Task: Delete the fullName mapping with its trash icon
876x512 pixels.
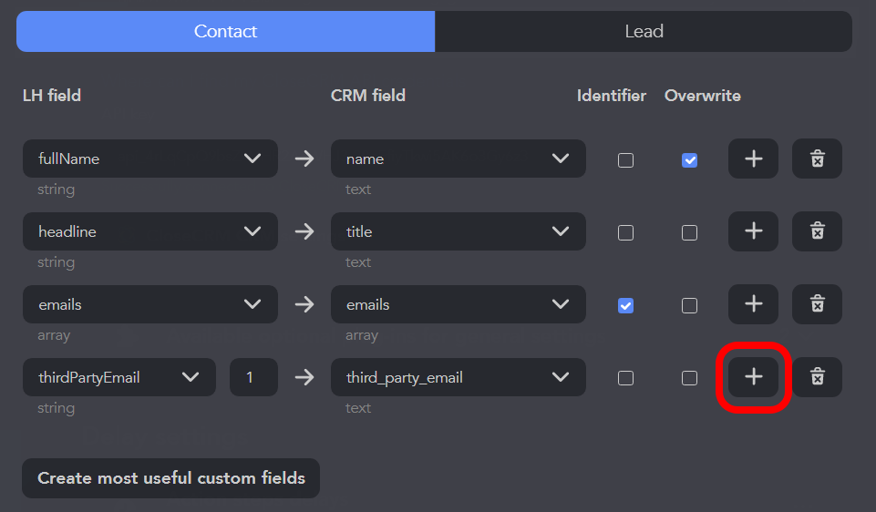Action: coord(817,159)
